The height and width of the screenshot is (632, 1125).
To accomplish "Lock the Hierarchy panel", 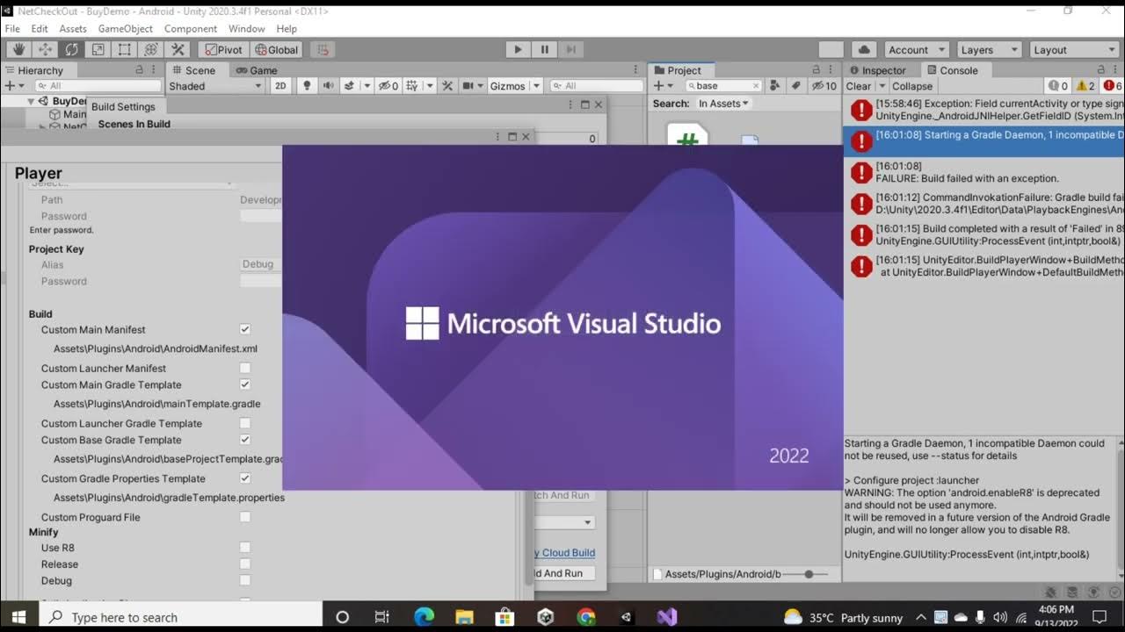I will 139,70.
